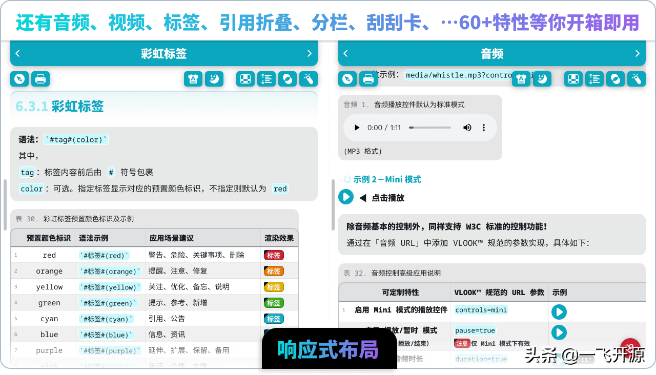Click the yellow 标签 rendered tag

(274, 287)
